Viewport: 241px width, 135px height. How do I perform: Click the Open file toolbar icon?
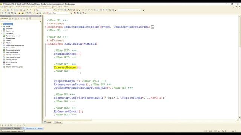pos(5,10)
